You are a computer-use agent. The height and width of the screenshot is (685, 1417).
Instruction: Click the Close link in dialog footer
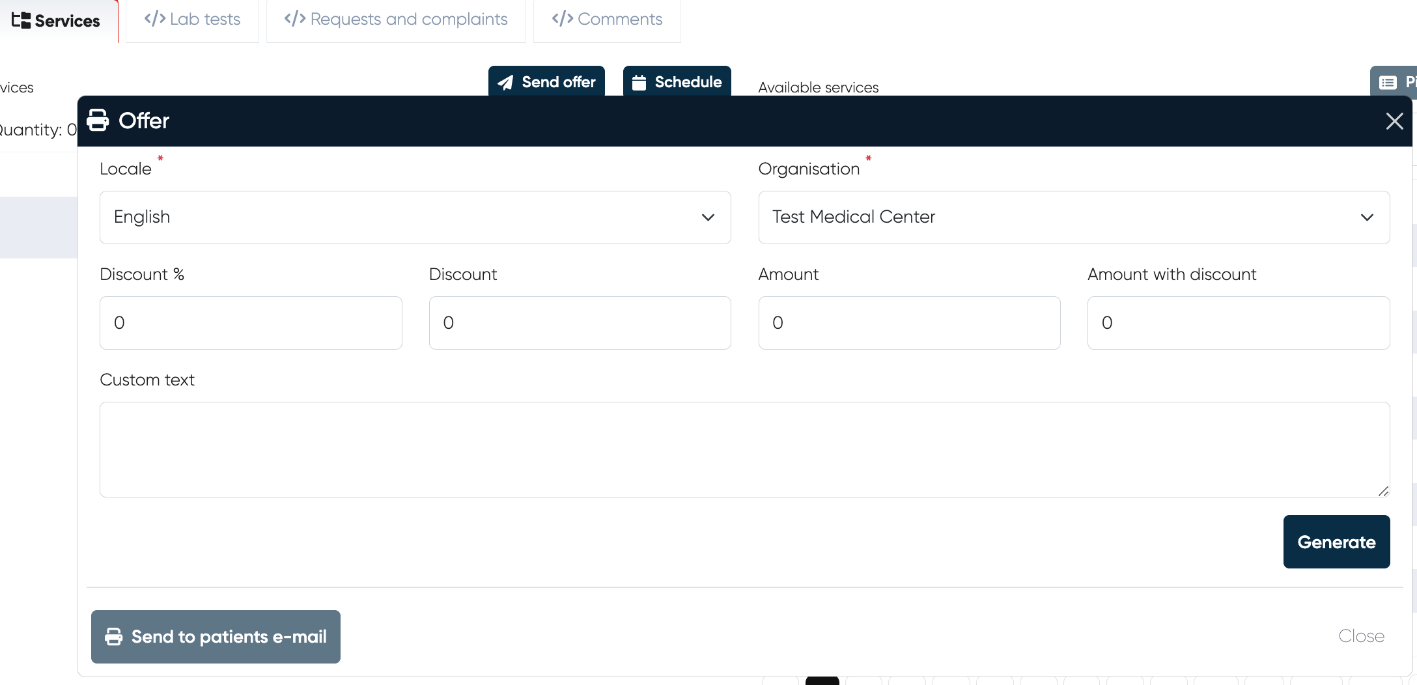click(1361, 636)
